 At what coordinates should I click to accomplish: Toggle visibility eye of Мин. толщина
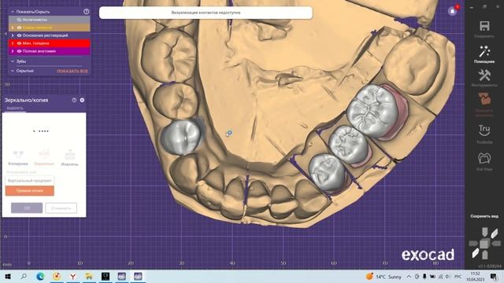19,43
